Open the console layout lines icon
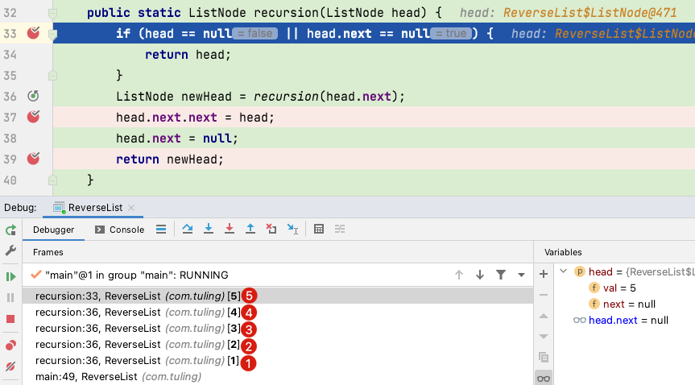Image resolution: width=695 pixels, height=385 pixels. point(161,230)
